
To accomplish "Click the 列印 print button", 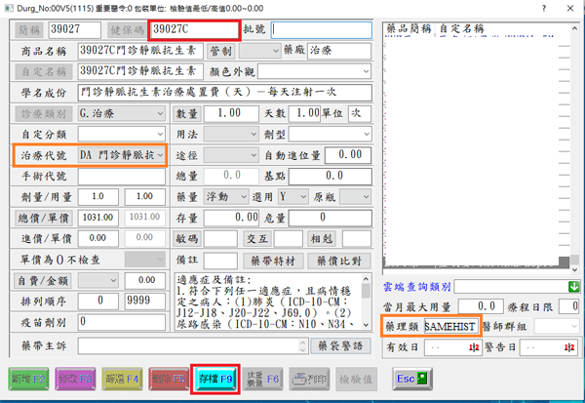I will click(x=308, y=379).
